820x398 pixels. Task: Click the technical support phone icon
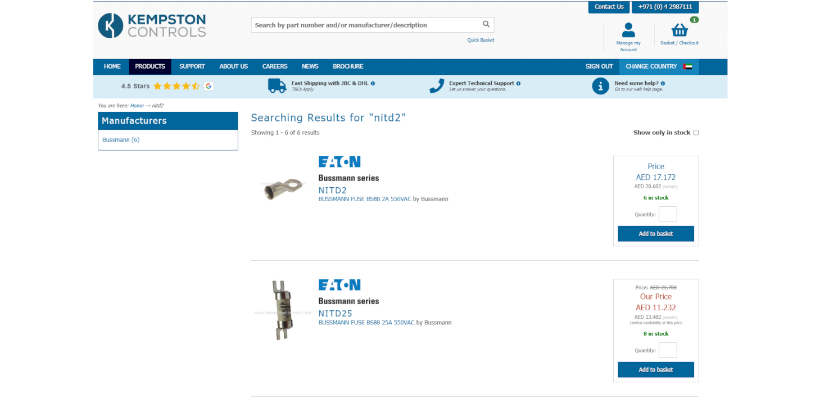(436, 85)
